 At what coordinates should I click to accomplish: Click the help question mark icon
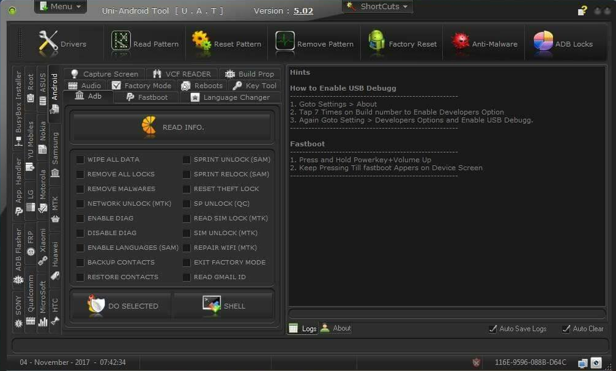point(582,10)
